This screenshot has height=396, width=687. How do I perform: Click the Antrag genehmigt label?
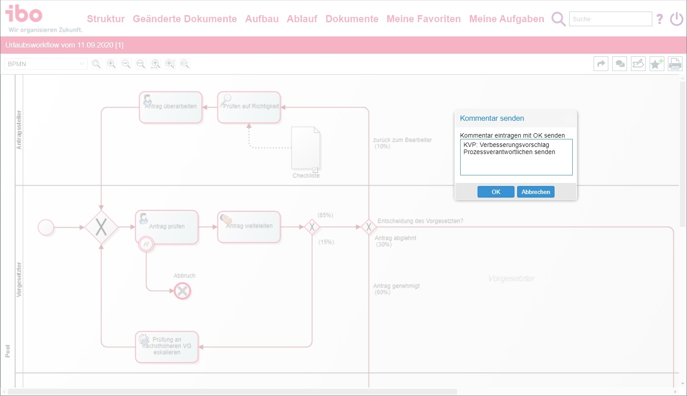point(397,289)
